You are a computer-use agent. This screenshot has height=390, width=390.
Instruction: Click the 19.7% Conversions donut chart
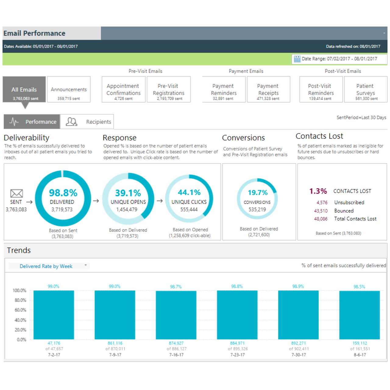pos(257,199)
